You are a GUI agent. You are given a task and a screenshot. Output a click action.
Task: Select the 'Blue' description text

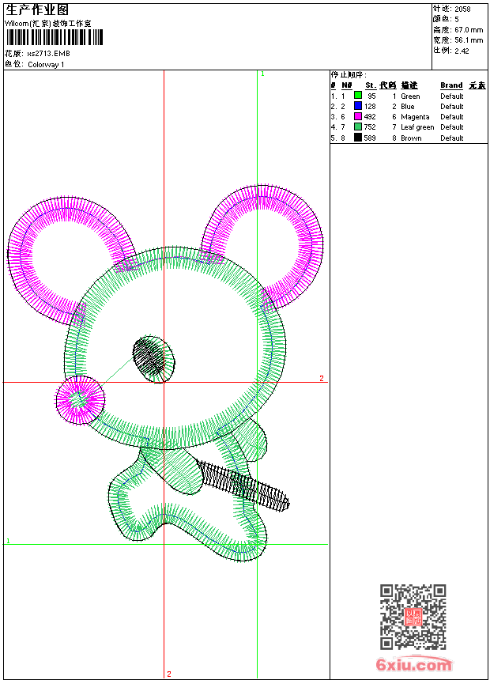(408, 106)
